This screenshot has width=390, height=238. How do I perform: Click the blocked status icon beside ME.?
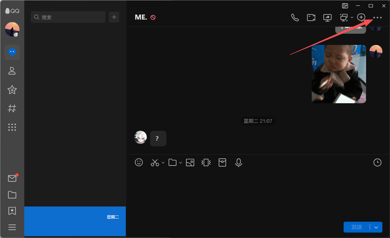(x=153, y=17)
